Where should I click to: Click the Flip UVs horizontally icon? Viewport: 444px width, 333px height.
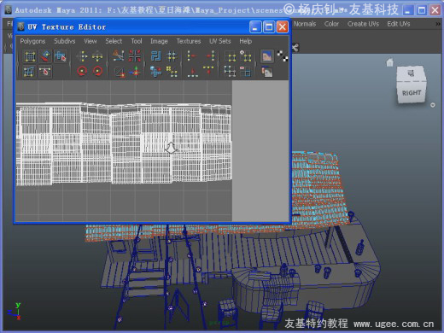click(82, 56)
